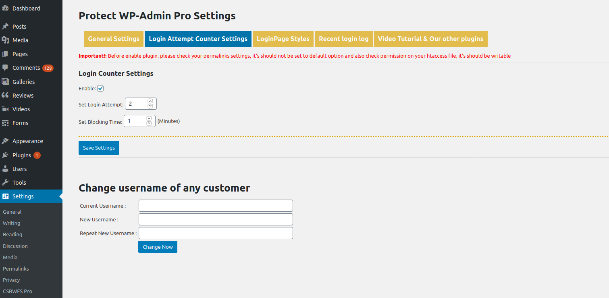The image size is (609, 298).
Task: Select Login Attempt Counter Settings tab
Action: [198, 39]
